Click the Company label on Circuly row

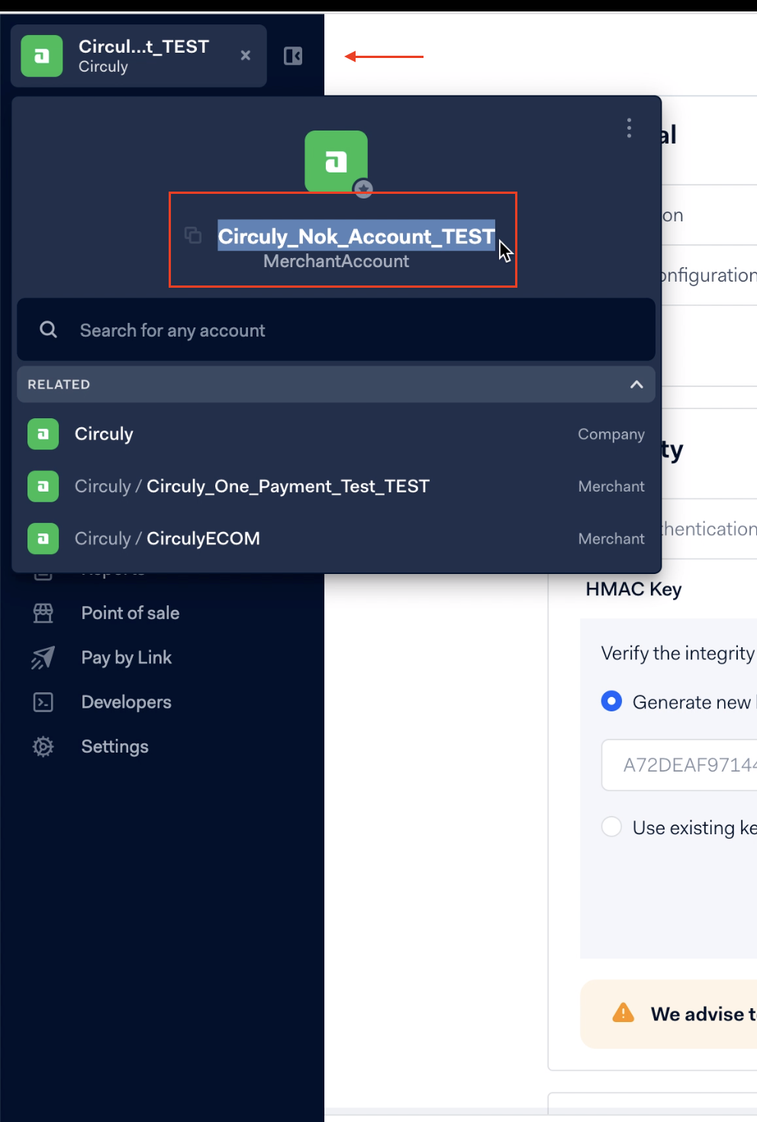click(x=611, y=434)
